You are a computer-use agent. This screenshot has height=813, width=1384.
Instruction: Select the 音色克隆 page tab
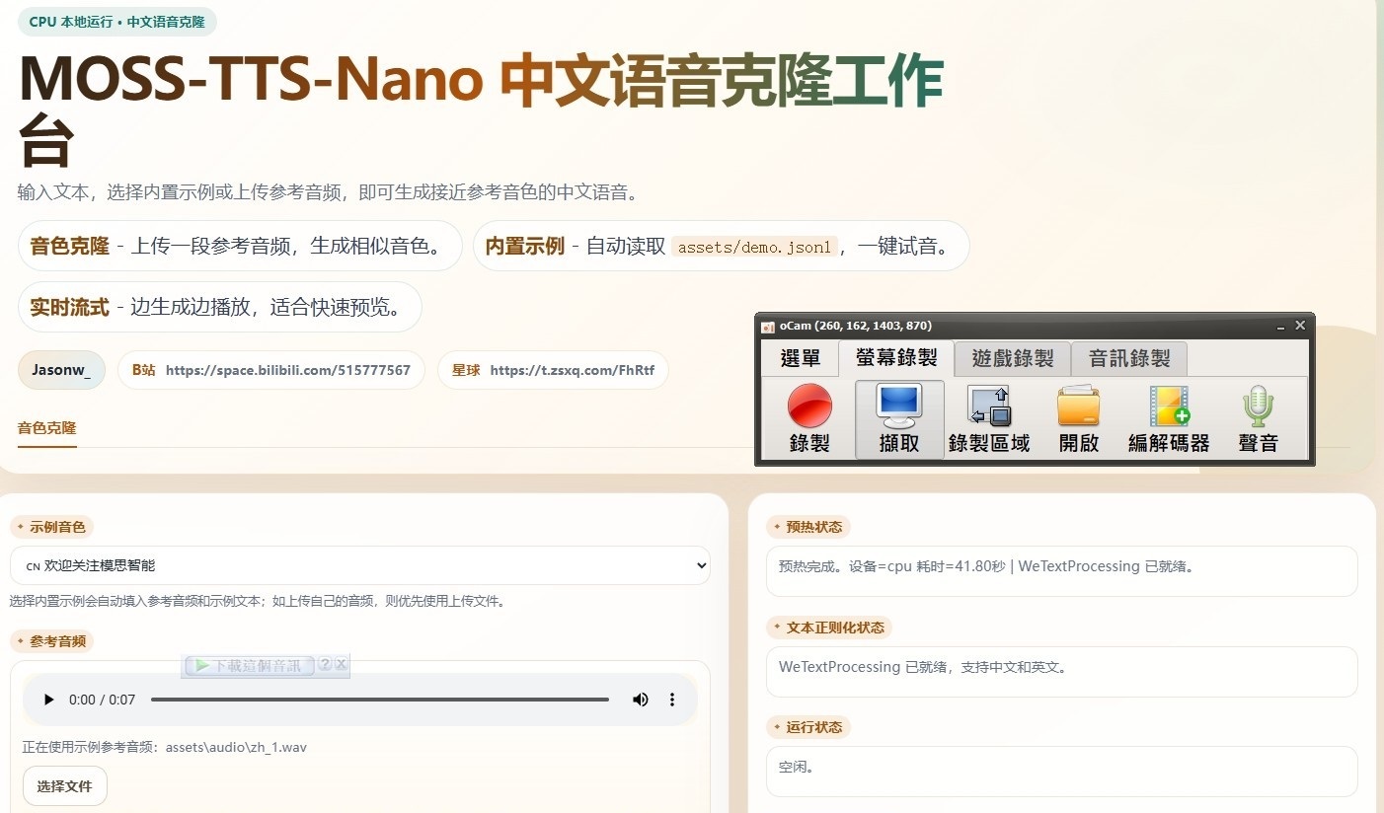46,428
